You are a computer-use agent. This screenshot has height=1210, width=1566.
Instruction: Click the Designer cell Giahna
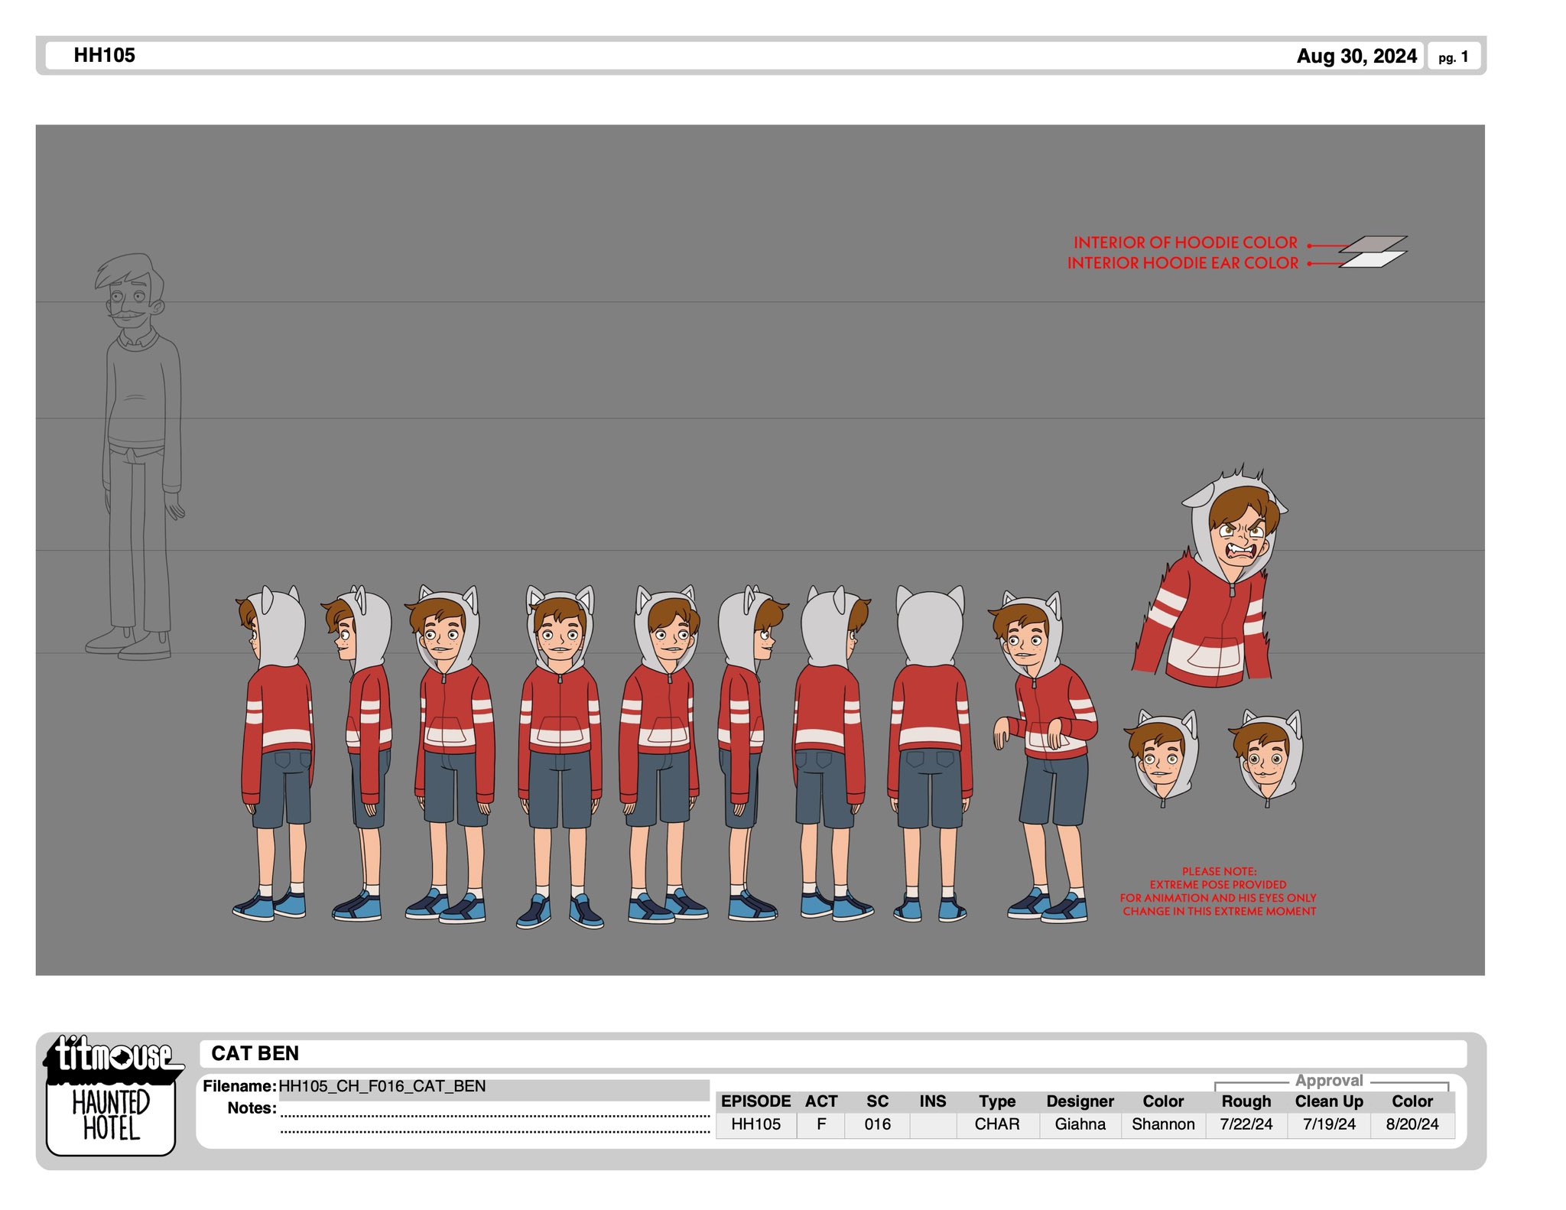point(1080,1124)
